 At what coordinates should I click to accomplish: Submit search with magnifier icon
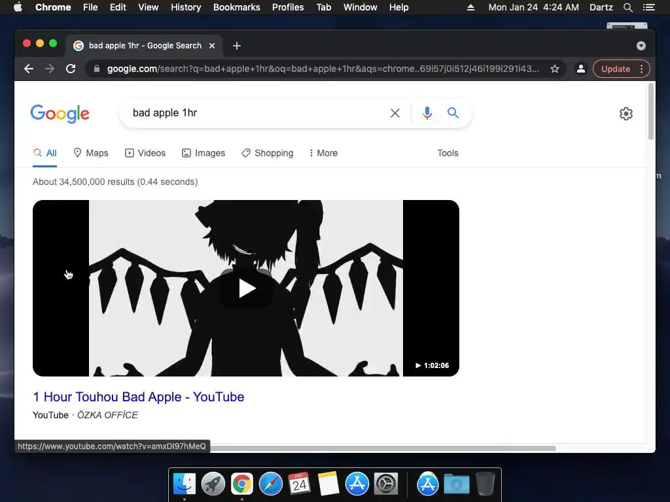453,112
